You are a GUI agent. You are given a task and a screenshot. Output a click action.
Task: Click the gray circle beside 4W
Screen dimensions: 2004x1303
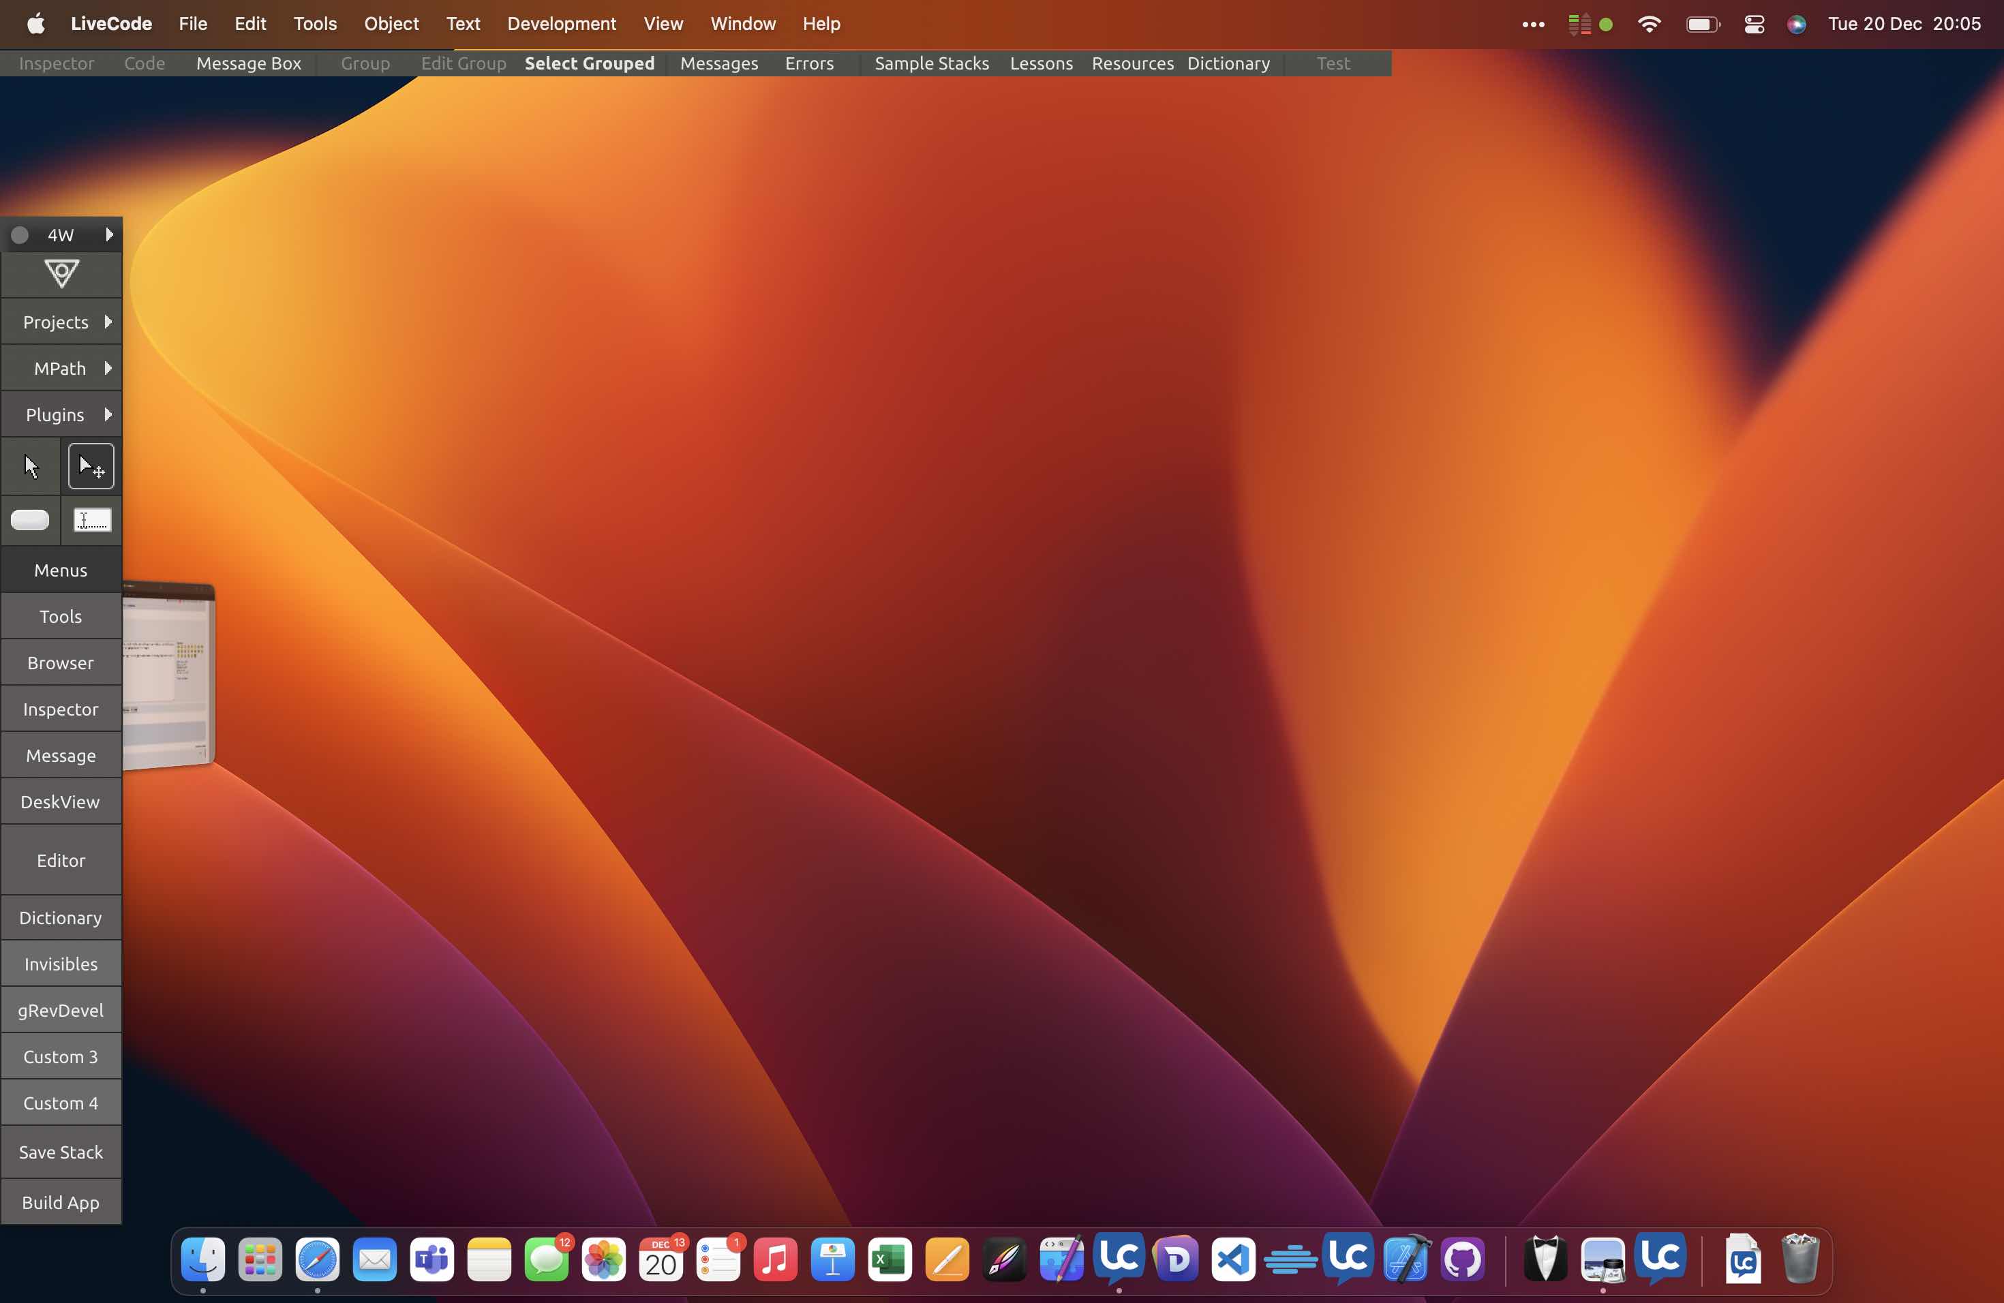coord(19,235)
